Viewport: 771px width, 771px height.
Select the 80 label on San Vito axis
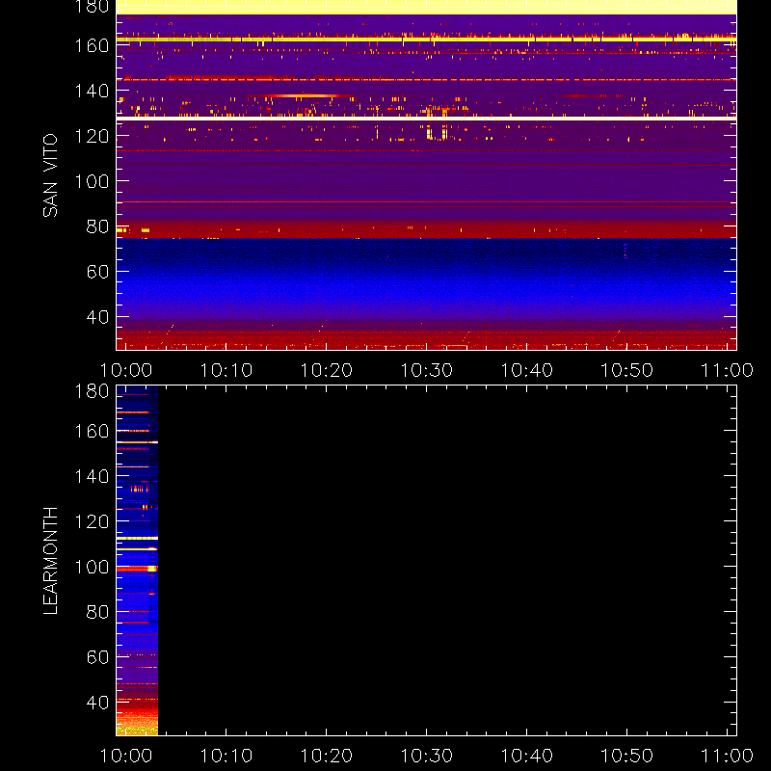click(97, 226)
